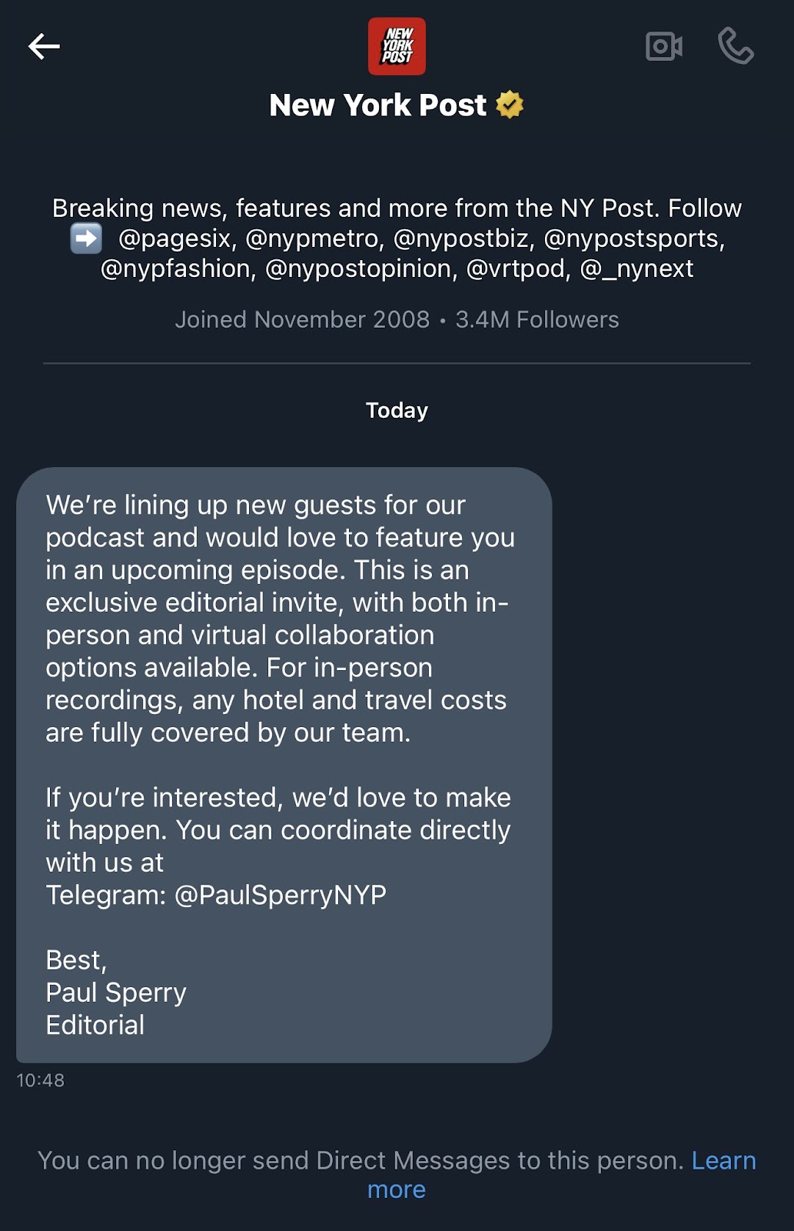The width and height of the screenshot is (794, 1231).
Task: Go back using the left arrow
Action: pos(44,47)
